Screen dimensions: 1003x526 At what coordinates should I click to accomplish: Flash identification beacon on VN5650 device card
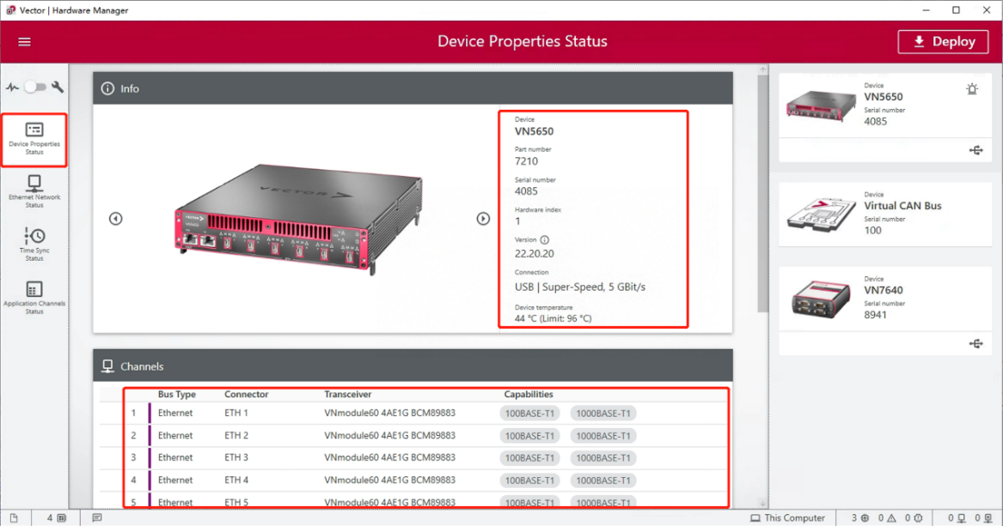click(972, 88)
